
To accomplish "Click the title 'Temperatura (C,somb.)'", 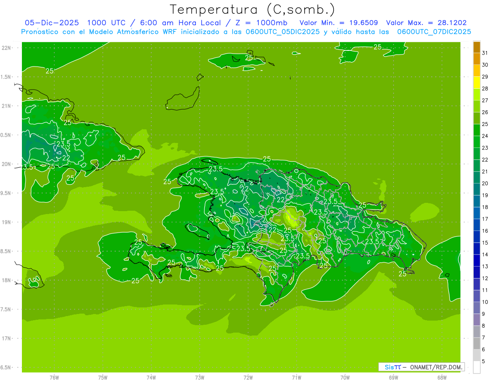I will 252,10.
